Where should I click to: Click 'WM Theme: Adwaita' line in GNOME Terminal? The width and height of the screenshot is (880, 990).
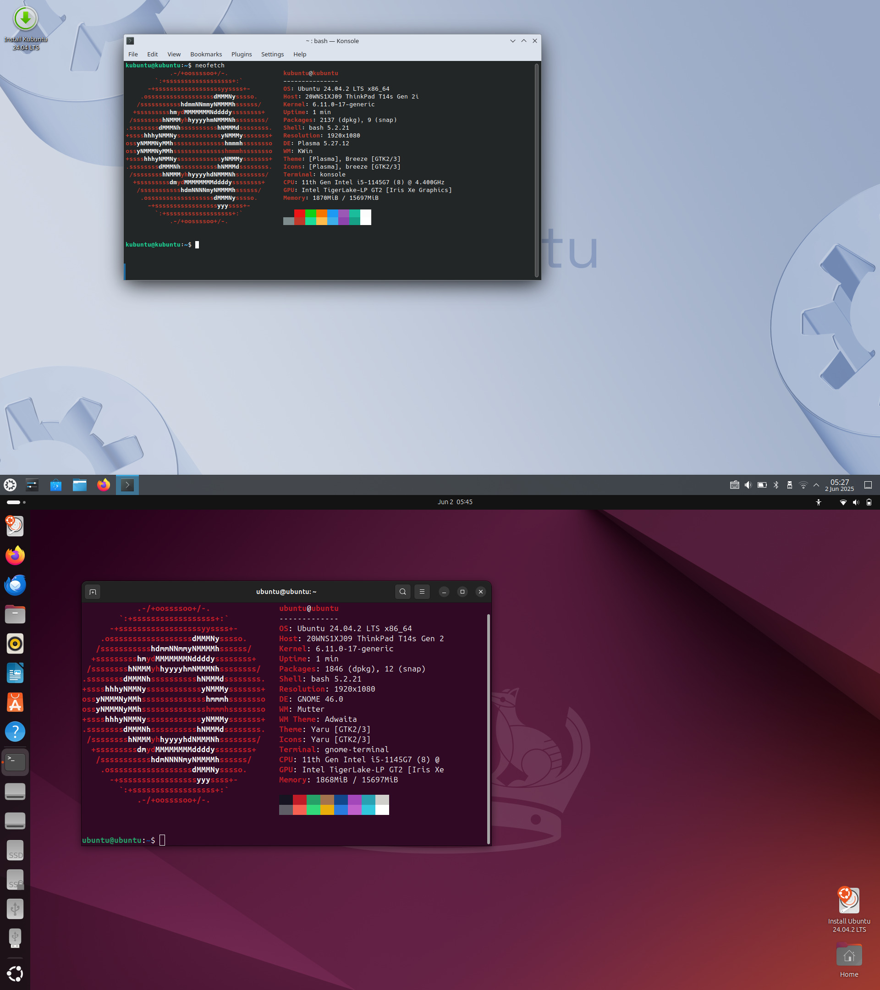click(318, 719)
